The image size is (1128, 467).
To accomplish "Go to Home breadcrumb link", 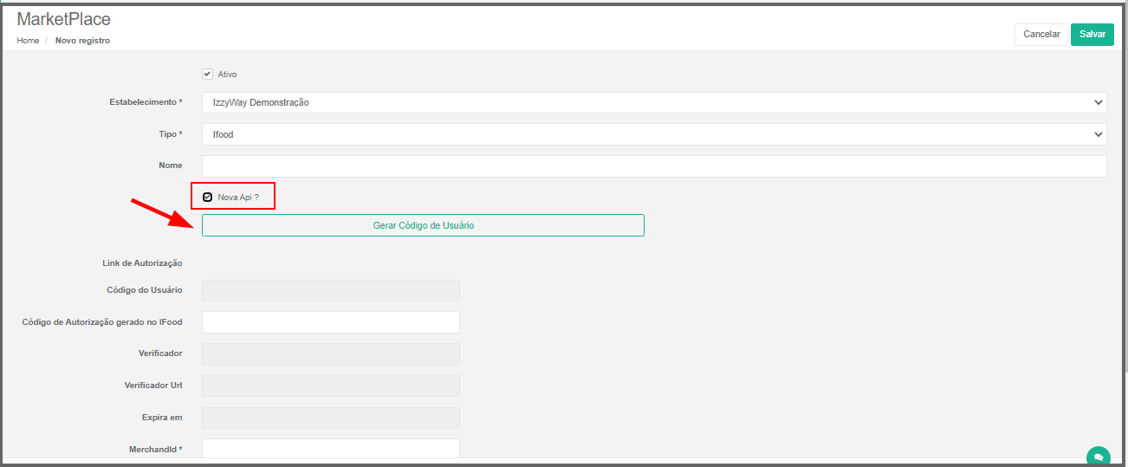I will point(28,41).
